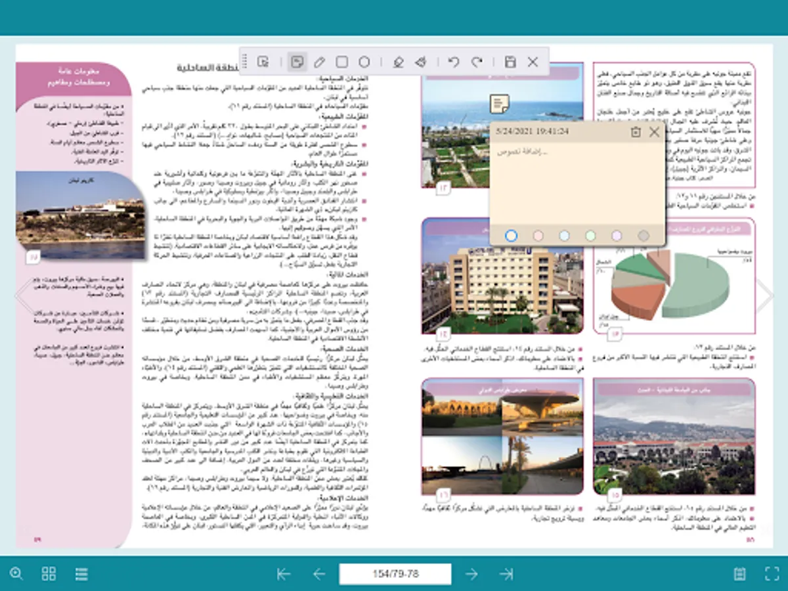
Task: Click the note timestamp 5/24/2021 19:41:24
Action: 533,132
